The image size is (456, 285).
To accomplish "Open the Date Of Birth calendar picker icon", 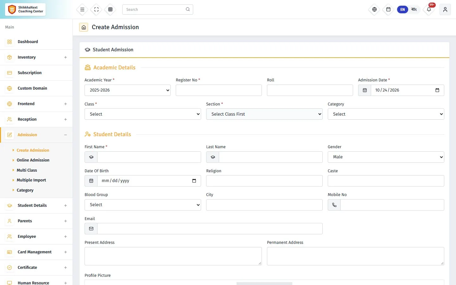I will 194,181.
